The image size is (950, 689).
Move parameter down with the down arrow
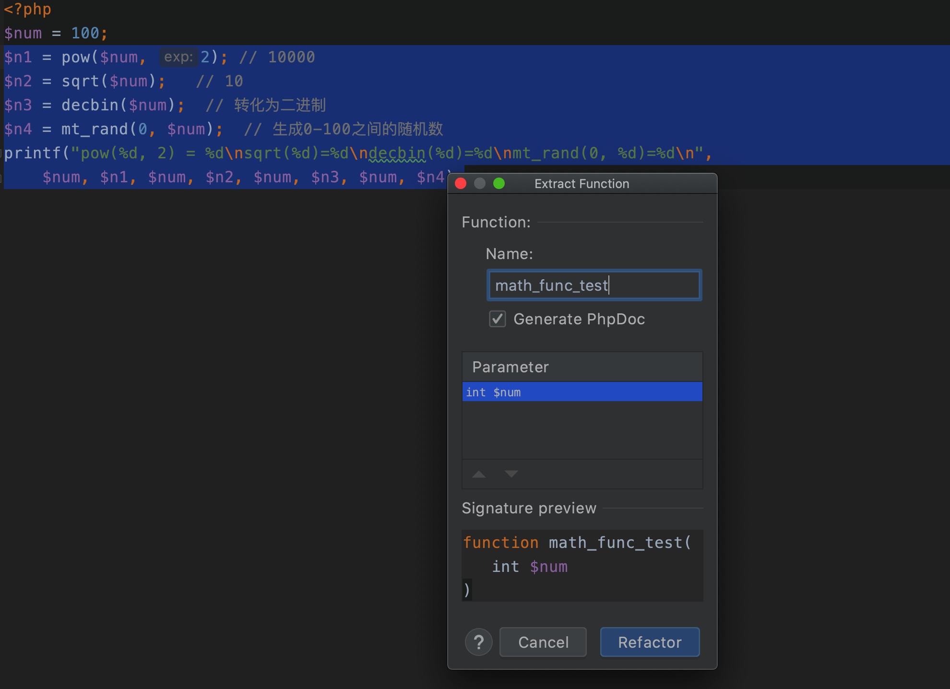pos(511,474)
